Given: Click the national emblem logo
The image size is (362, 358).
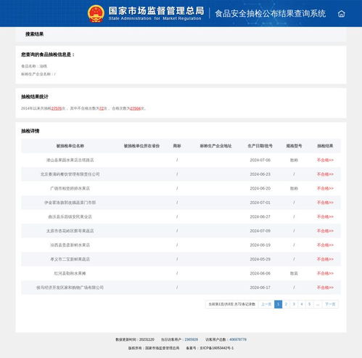Looking at the screenshot, I should [x=96, y=14].
